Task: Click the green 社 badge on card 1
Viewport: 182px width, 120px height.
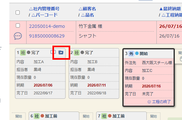Action: pos(23,52)
